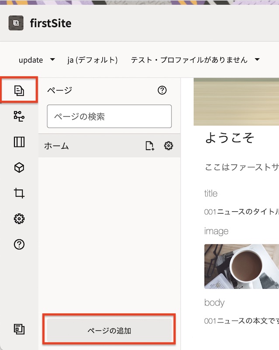Open the components cube icon
279x350 pixels.
19,168
